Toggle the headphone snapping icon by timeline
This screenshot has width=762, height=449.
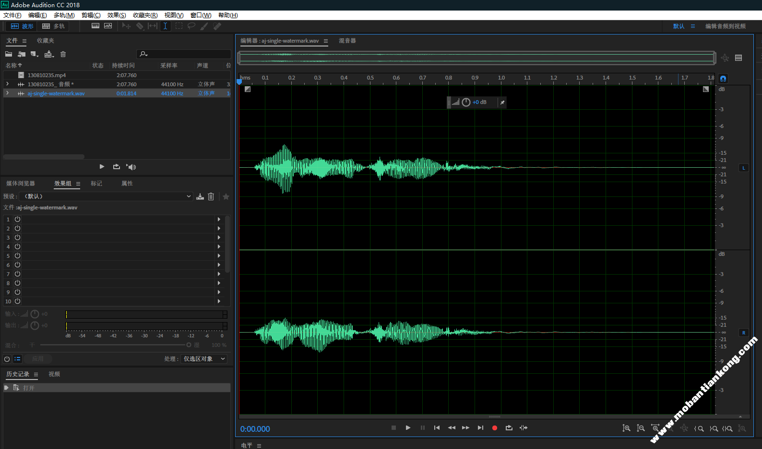coord(723,79)
